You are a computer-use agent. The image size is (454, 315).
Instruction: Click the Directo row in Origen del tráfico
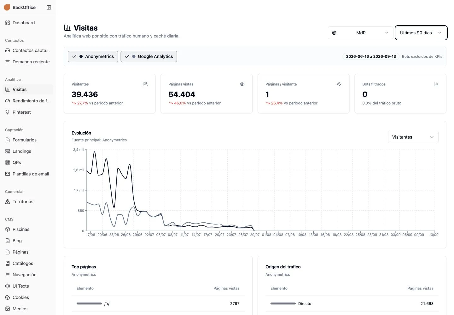pyautogui.click(x=352, y=304)
